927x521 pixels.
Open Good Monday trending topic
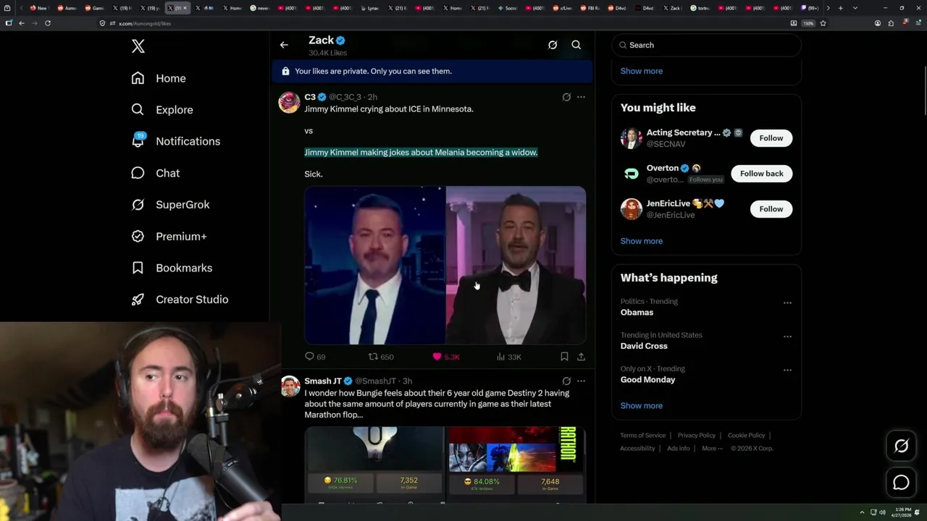coord(647,380)
